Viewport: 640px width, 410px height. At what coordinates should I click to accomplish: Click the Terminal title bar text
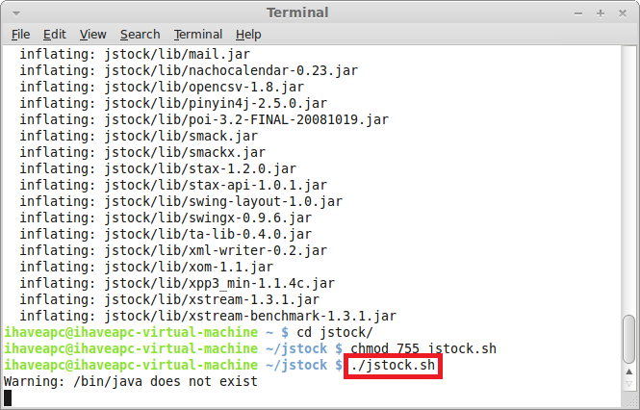tap(297, 13)
